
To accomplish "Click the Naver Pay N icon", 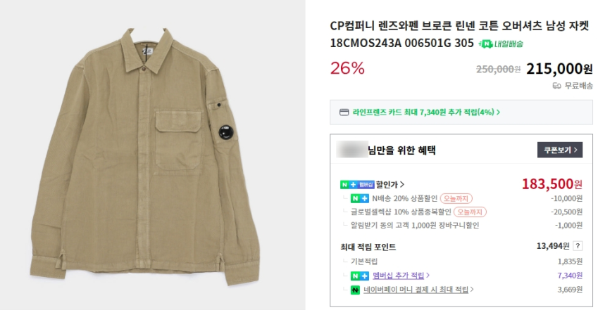I will 356,289.
